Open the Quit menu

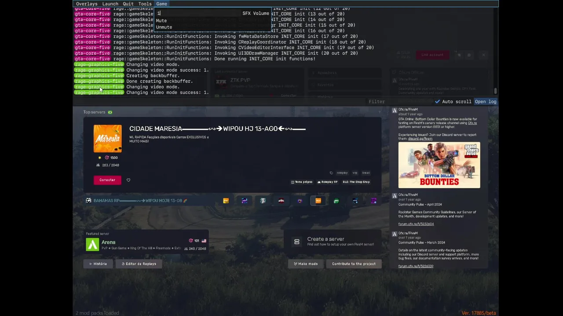click(128, 4)
